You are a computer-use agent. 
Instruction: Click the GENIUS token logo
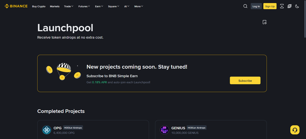tap(165, 130)
